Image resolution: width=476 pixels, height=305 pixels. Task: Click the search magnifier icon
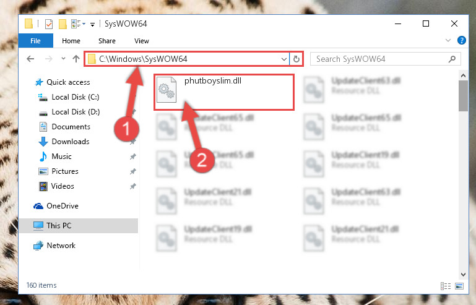click(452, 59)
